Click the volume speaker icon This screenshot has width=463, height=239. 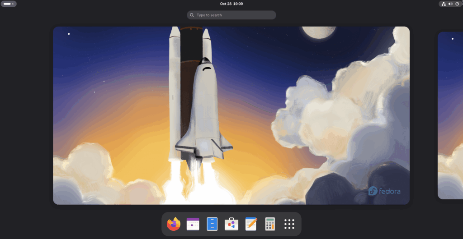coord(450,4)
